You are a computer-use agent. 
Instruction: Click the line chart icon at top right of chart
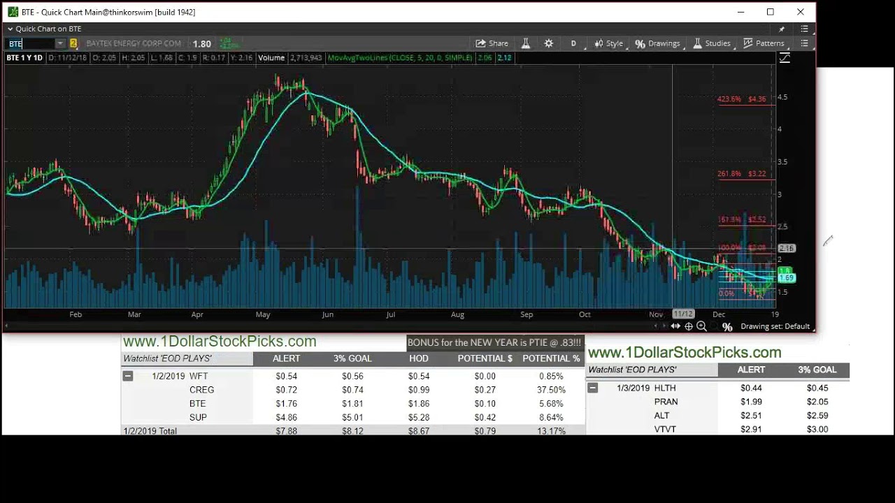point(785,58)
